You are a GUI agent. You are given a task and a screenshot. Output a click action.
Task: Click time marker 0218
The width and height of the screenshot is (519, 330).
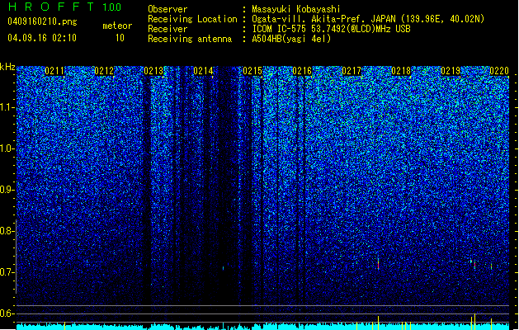coord(401,71)
